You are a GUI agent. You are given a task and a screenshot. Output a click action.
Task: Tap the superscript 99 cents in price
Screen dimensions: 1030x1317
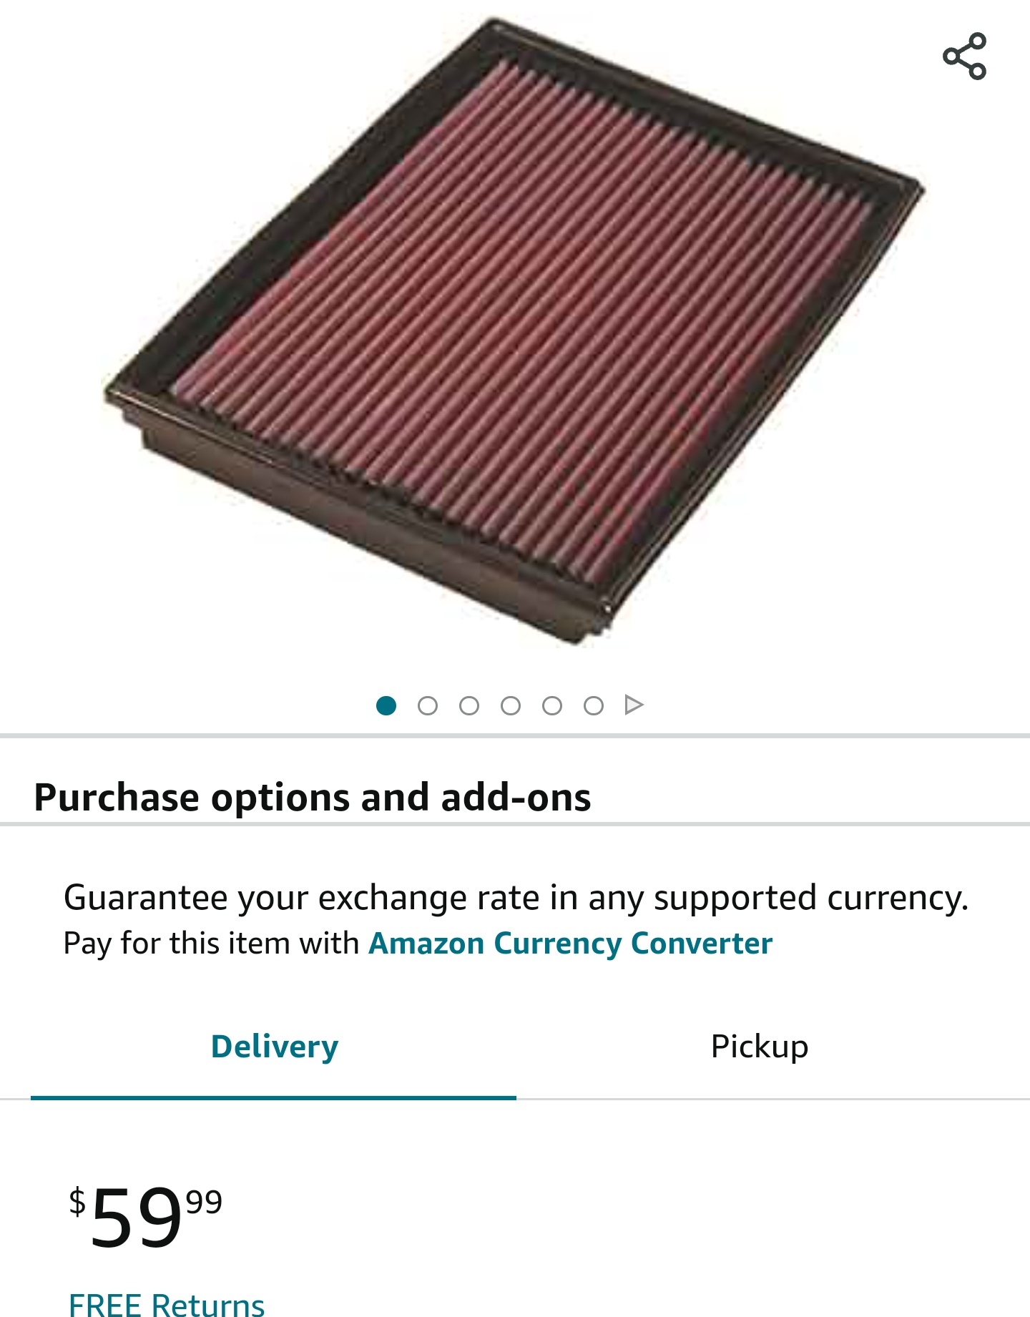tap(204, 1203)
